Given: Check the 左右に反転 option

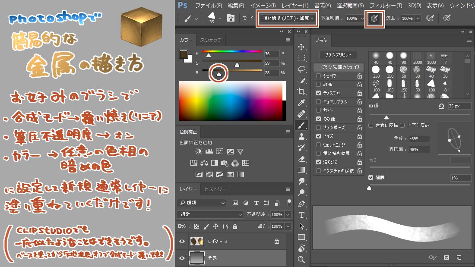Looking at the screenshot, I should click(371, 126).
